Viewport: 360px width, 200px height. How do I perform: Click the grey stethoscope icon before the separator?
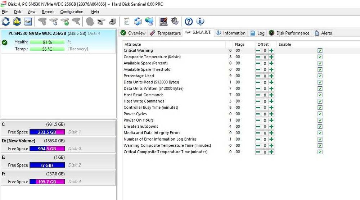click(x=76, y=22)
